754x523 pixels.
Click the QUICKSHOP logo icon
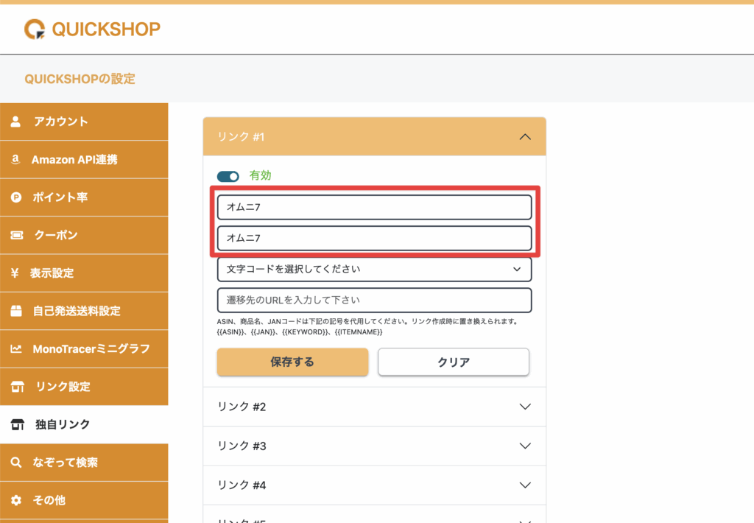35,29
